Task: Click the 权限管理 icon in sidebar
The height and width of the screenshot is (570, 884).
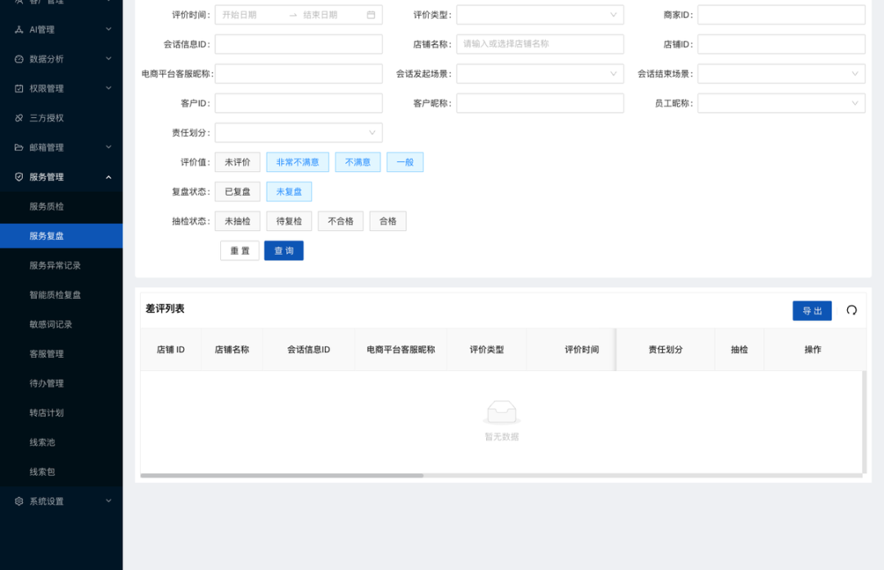Action: click(x=19, y=88)
